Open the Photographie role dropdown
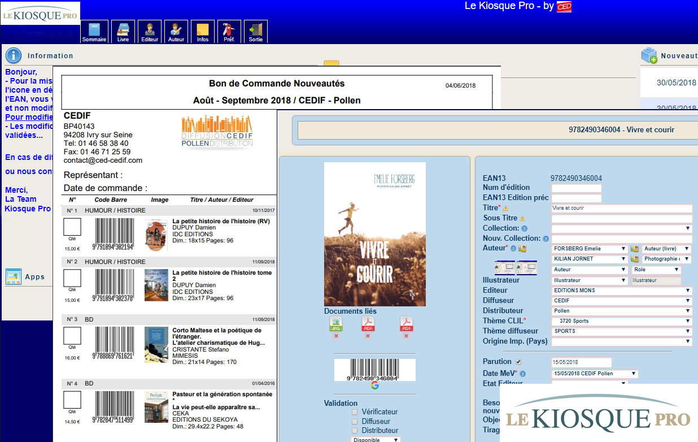 pos(667,259)
